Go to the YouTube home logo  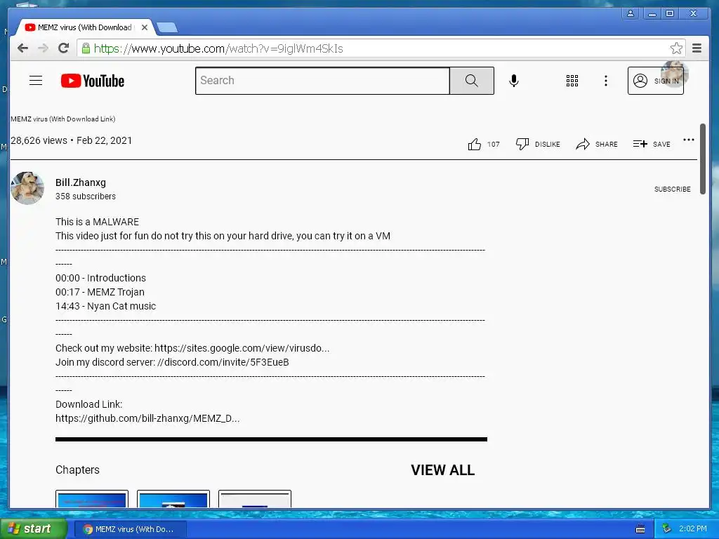coord(93,81)
